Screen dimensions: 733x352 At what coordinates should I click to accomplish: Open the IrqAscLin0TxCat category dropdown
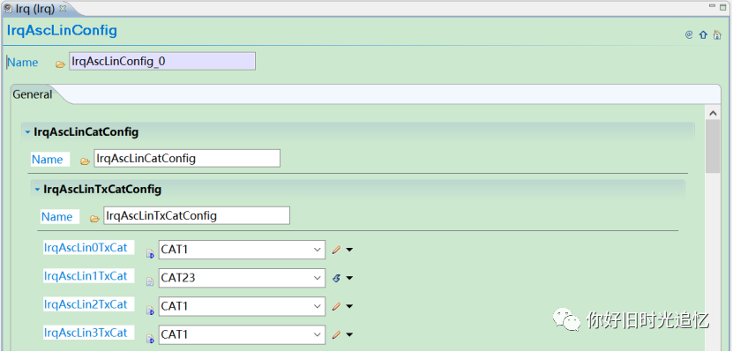[317, 250]
